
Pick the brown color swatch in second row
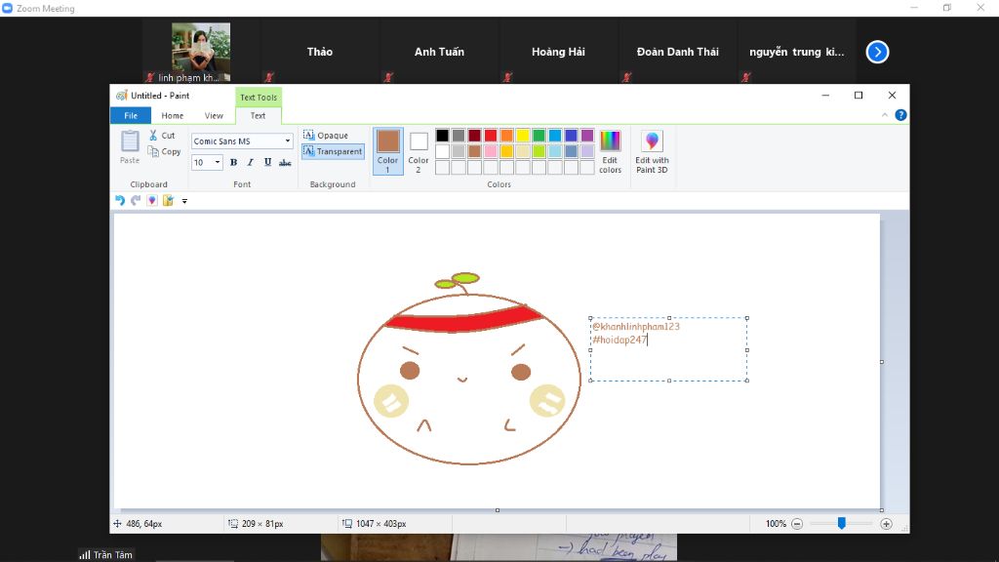click(474, 151)
